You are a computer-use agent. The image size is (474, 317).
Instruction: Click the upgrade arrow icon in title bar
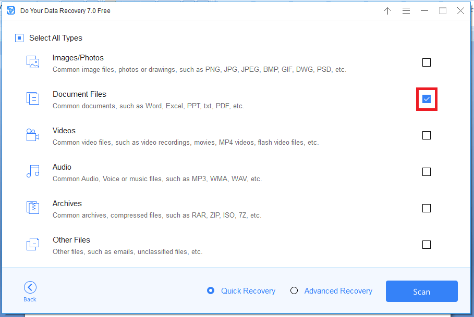pyautogui.click(x=387, y=11)
